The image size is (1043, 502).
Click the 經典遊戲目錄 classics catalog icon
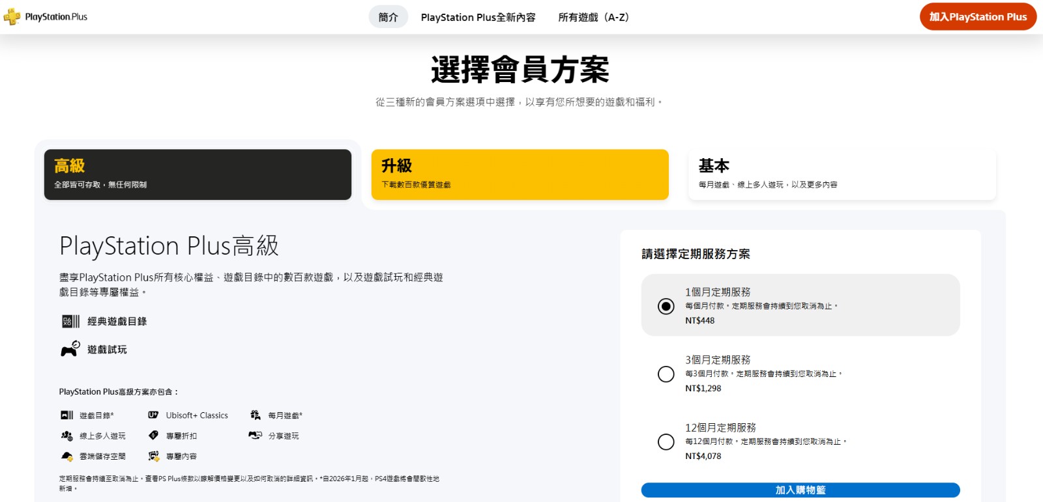click(70, 321)
